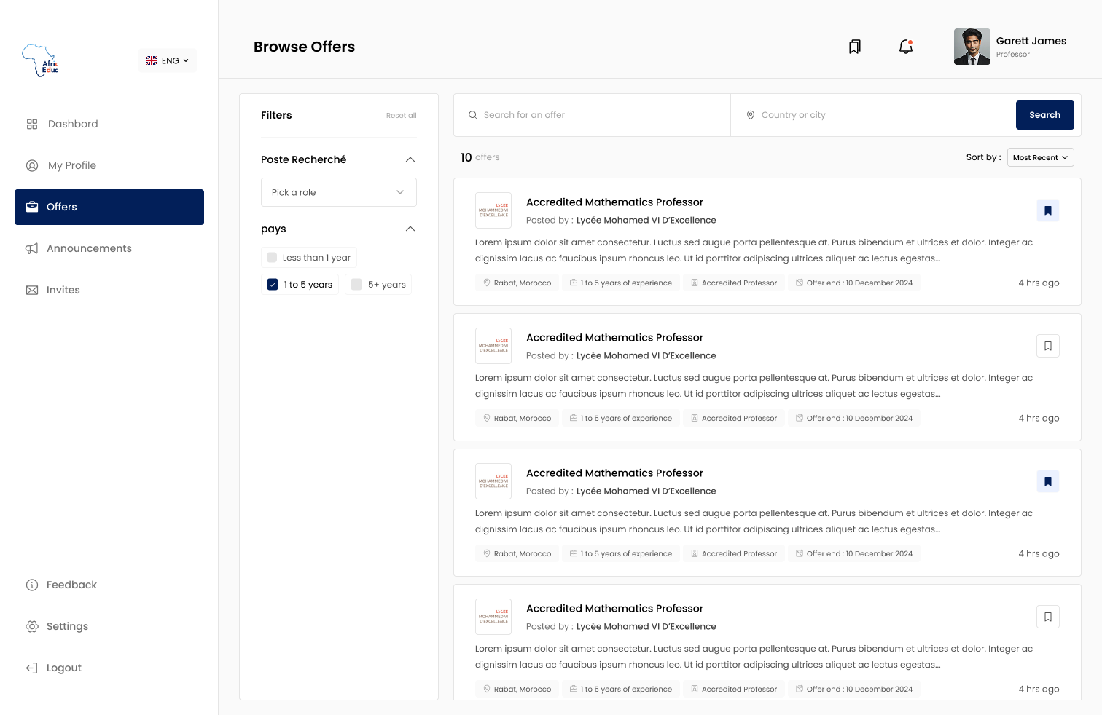Click Garett James profile avatar
The width and height of the screenshot is (1102, 715).
(x=972, y=47)
